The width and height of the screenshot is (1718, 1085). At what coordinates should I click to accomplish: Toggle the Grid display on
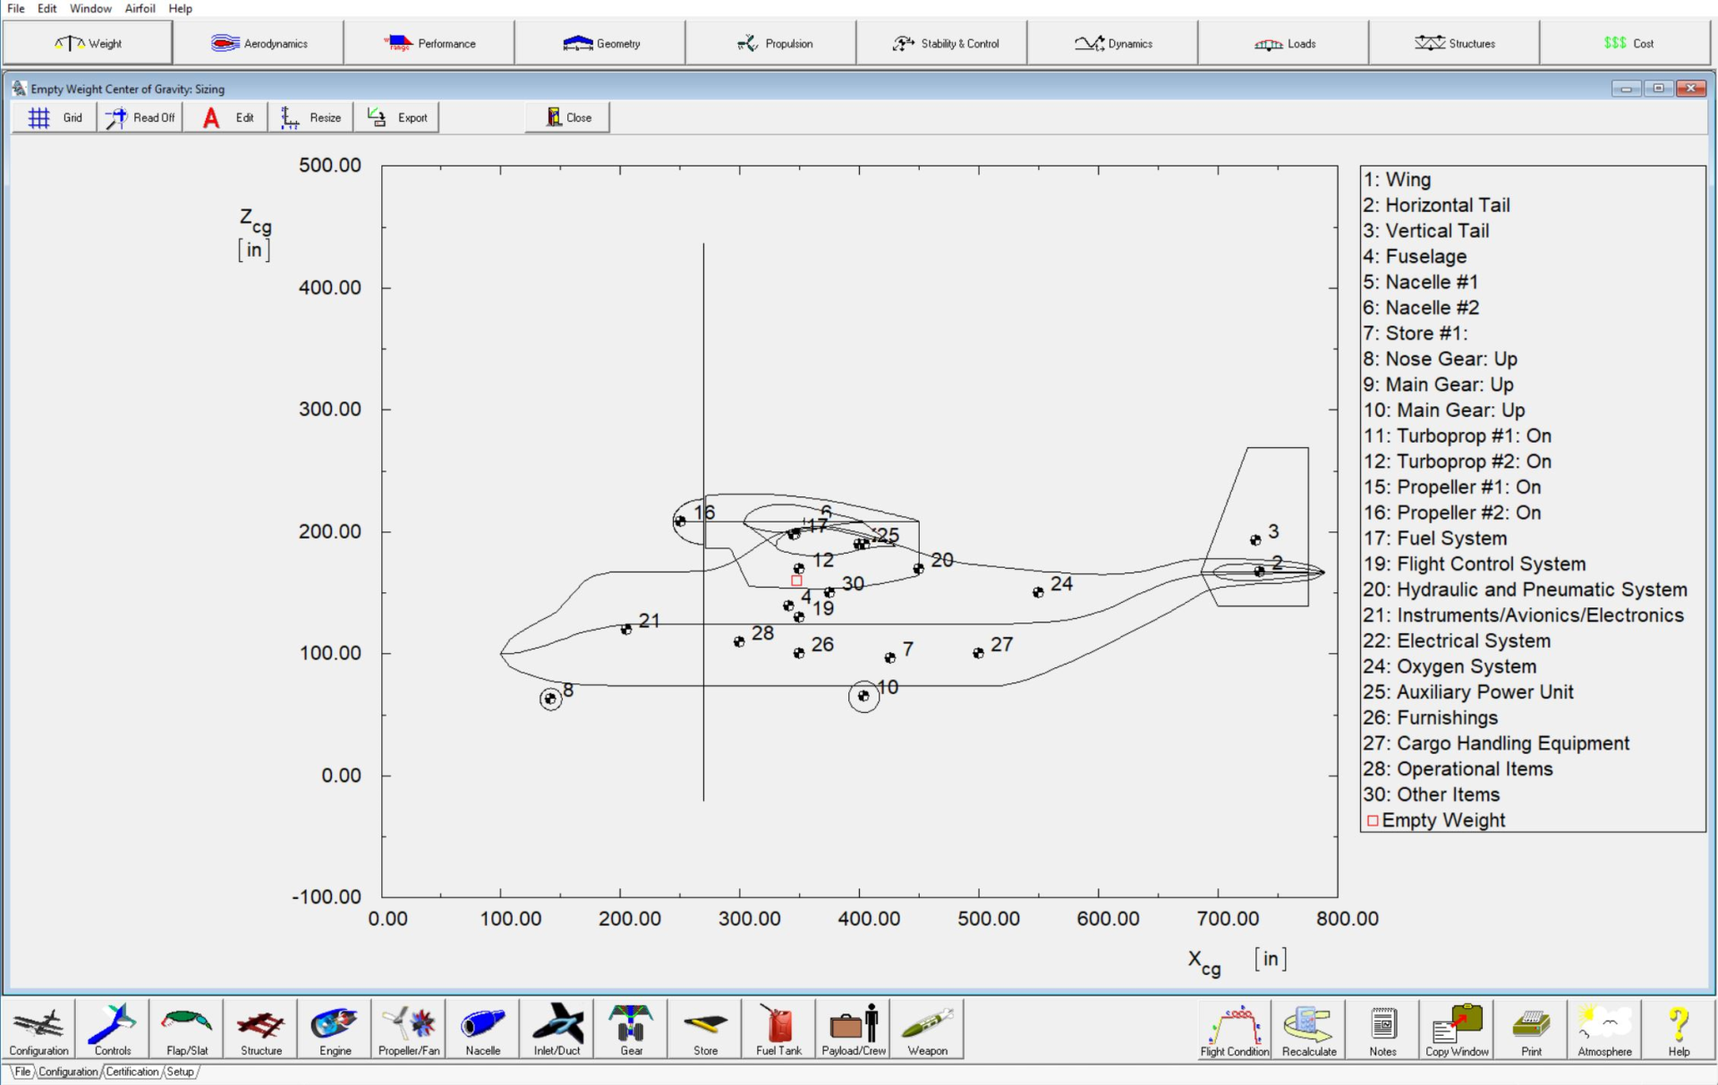tap(57, 116)
